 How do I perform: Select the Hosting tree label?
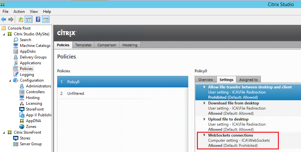(33, 98)
